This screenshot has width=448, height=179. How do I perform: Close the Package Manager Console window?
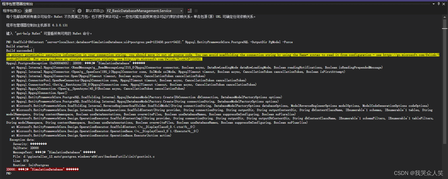click(444, 4)
